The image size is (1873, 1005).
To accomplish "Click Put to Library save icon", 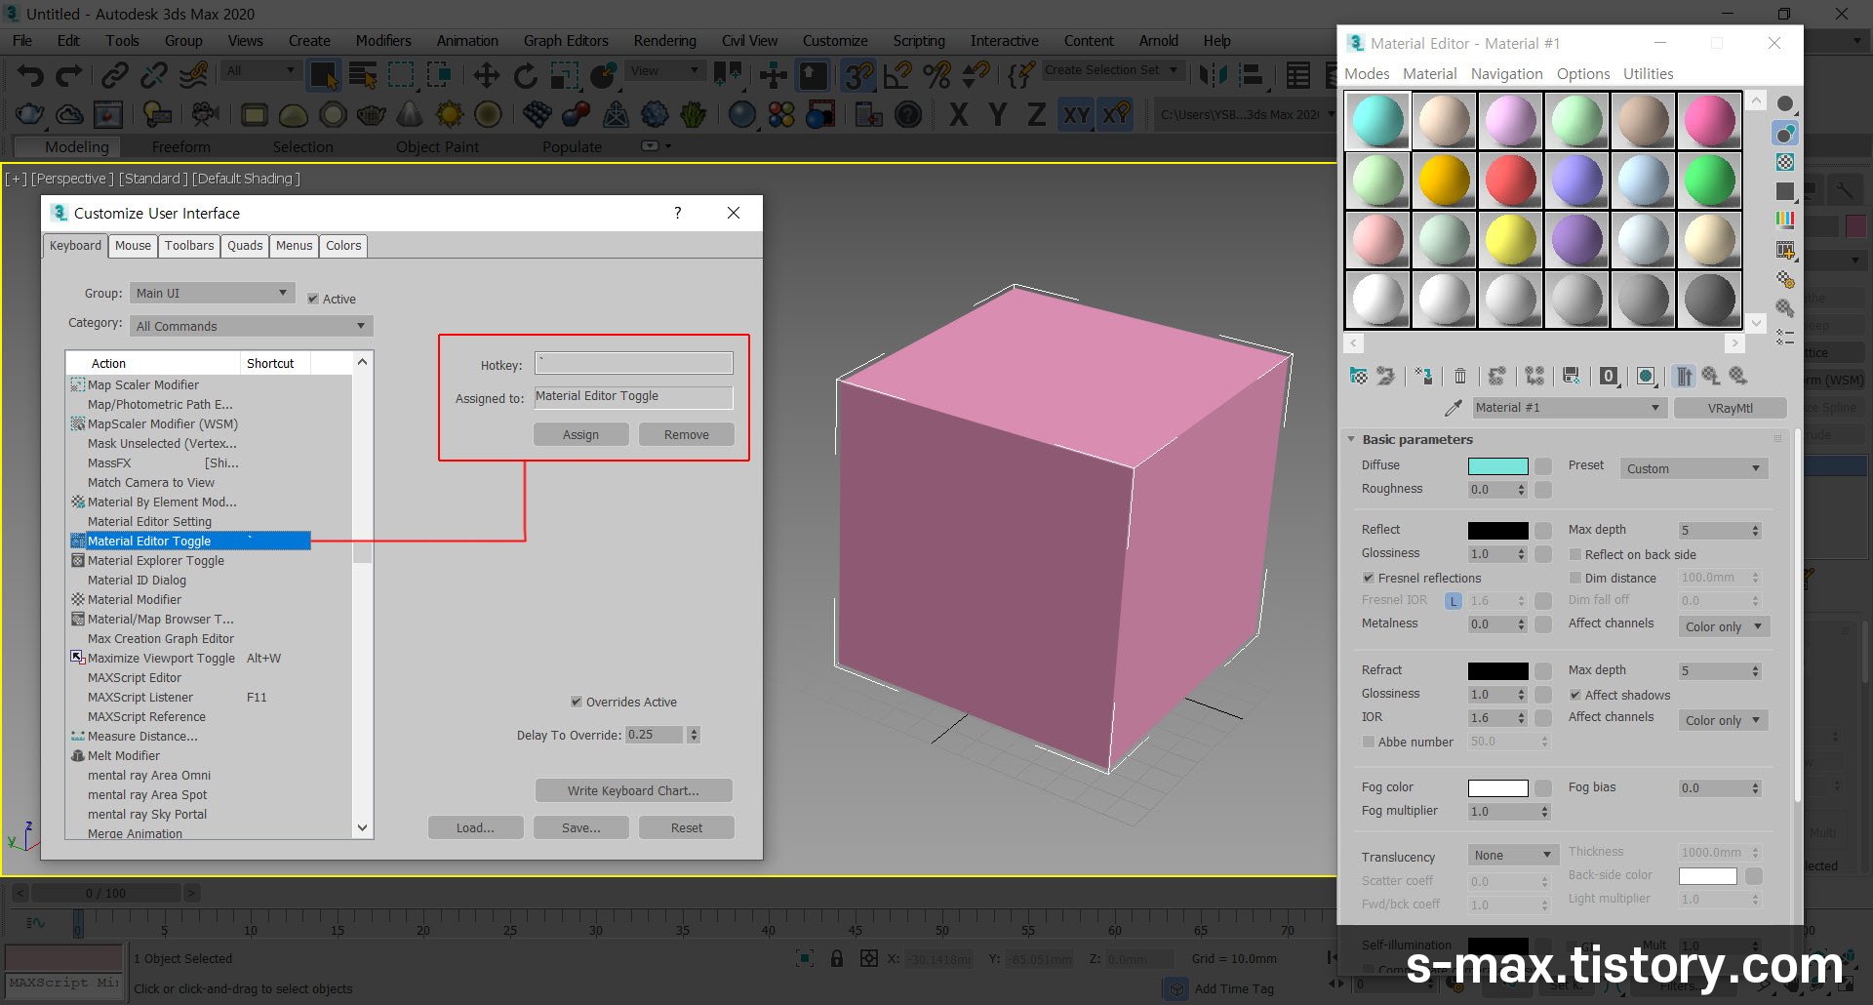I will (x=1572, y=376).
